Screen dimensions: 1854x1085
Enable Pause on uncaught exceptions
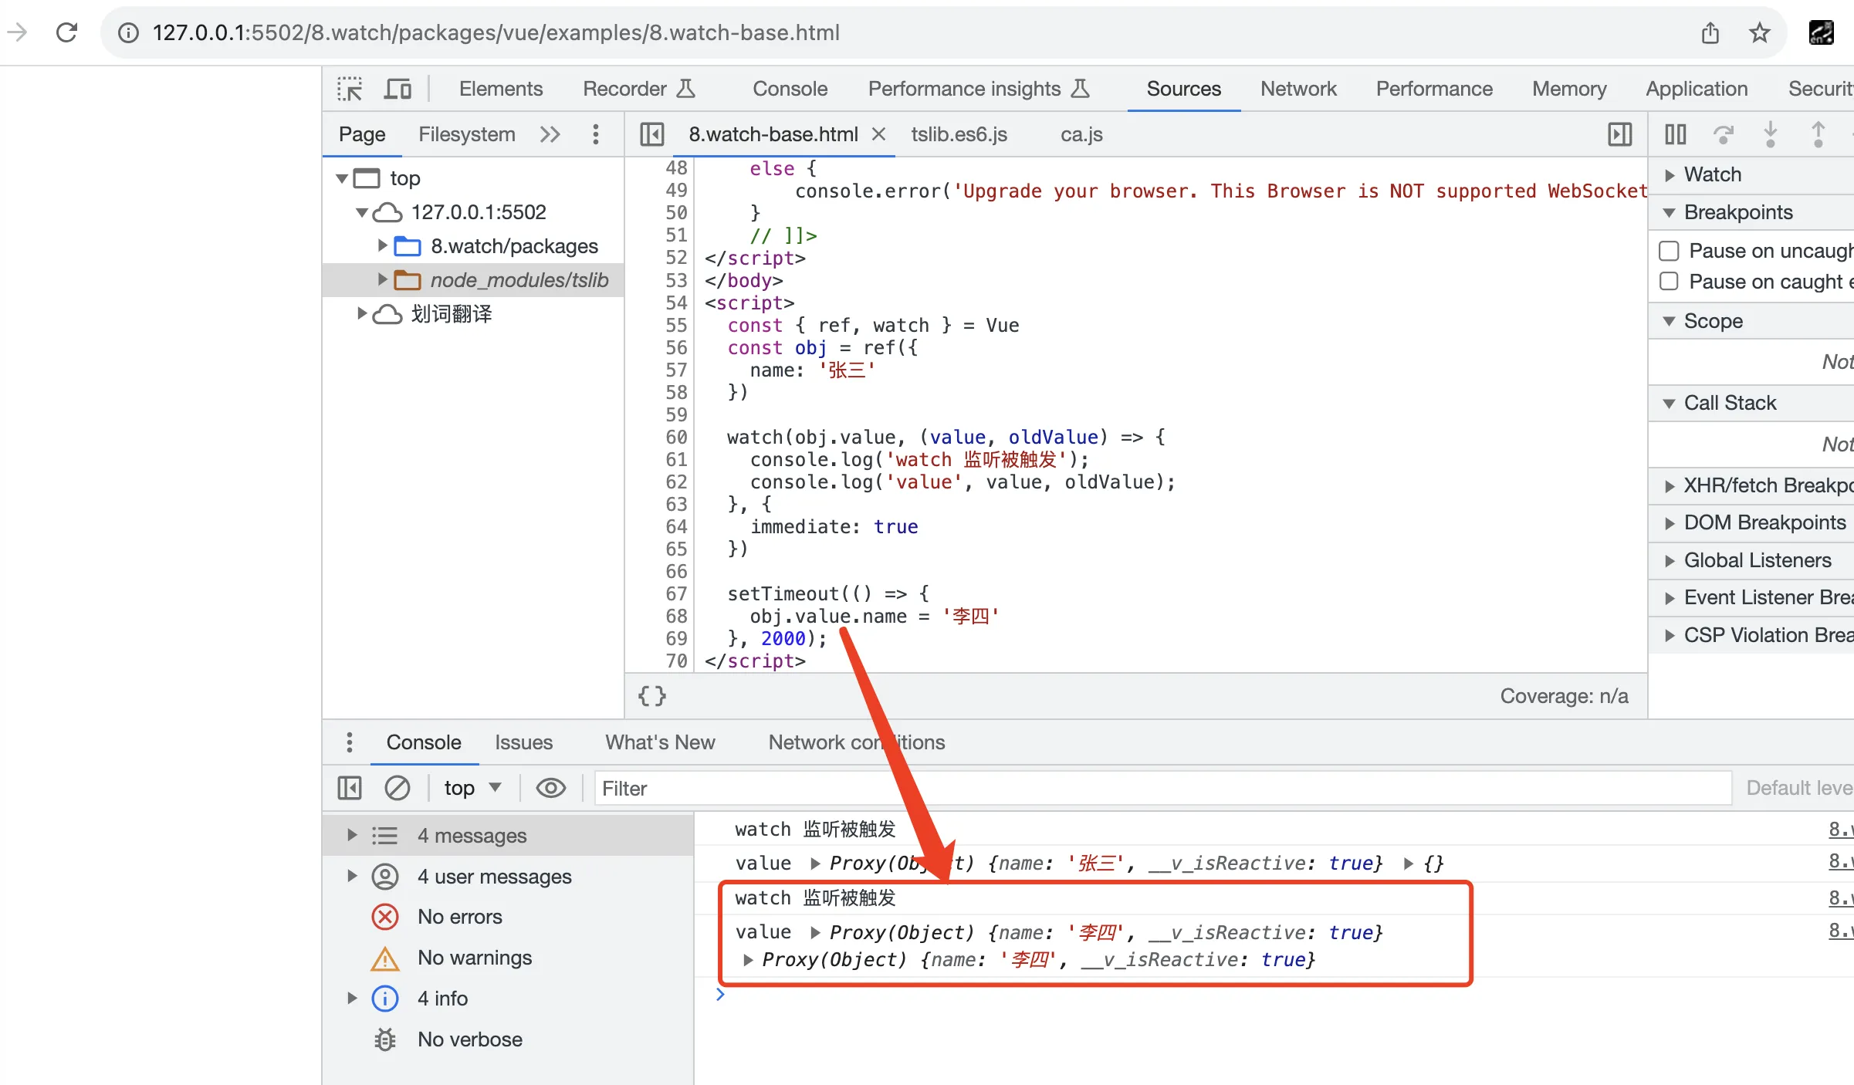coord(1669,251)
